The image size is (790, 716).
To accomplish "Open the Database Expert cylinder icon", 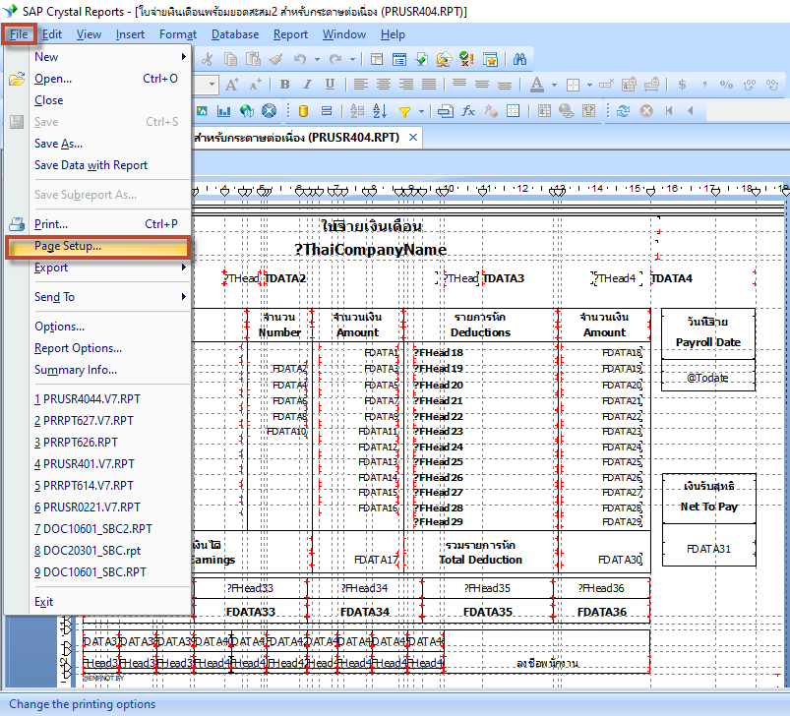I will [303, 111].
